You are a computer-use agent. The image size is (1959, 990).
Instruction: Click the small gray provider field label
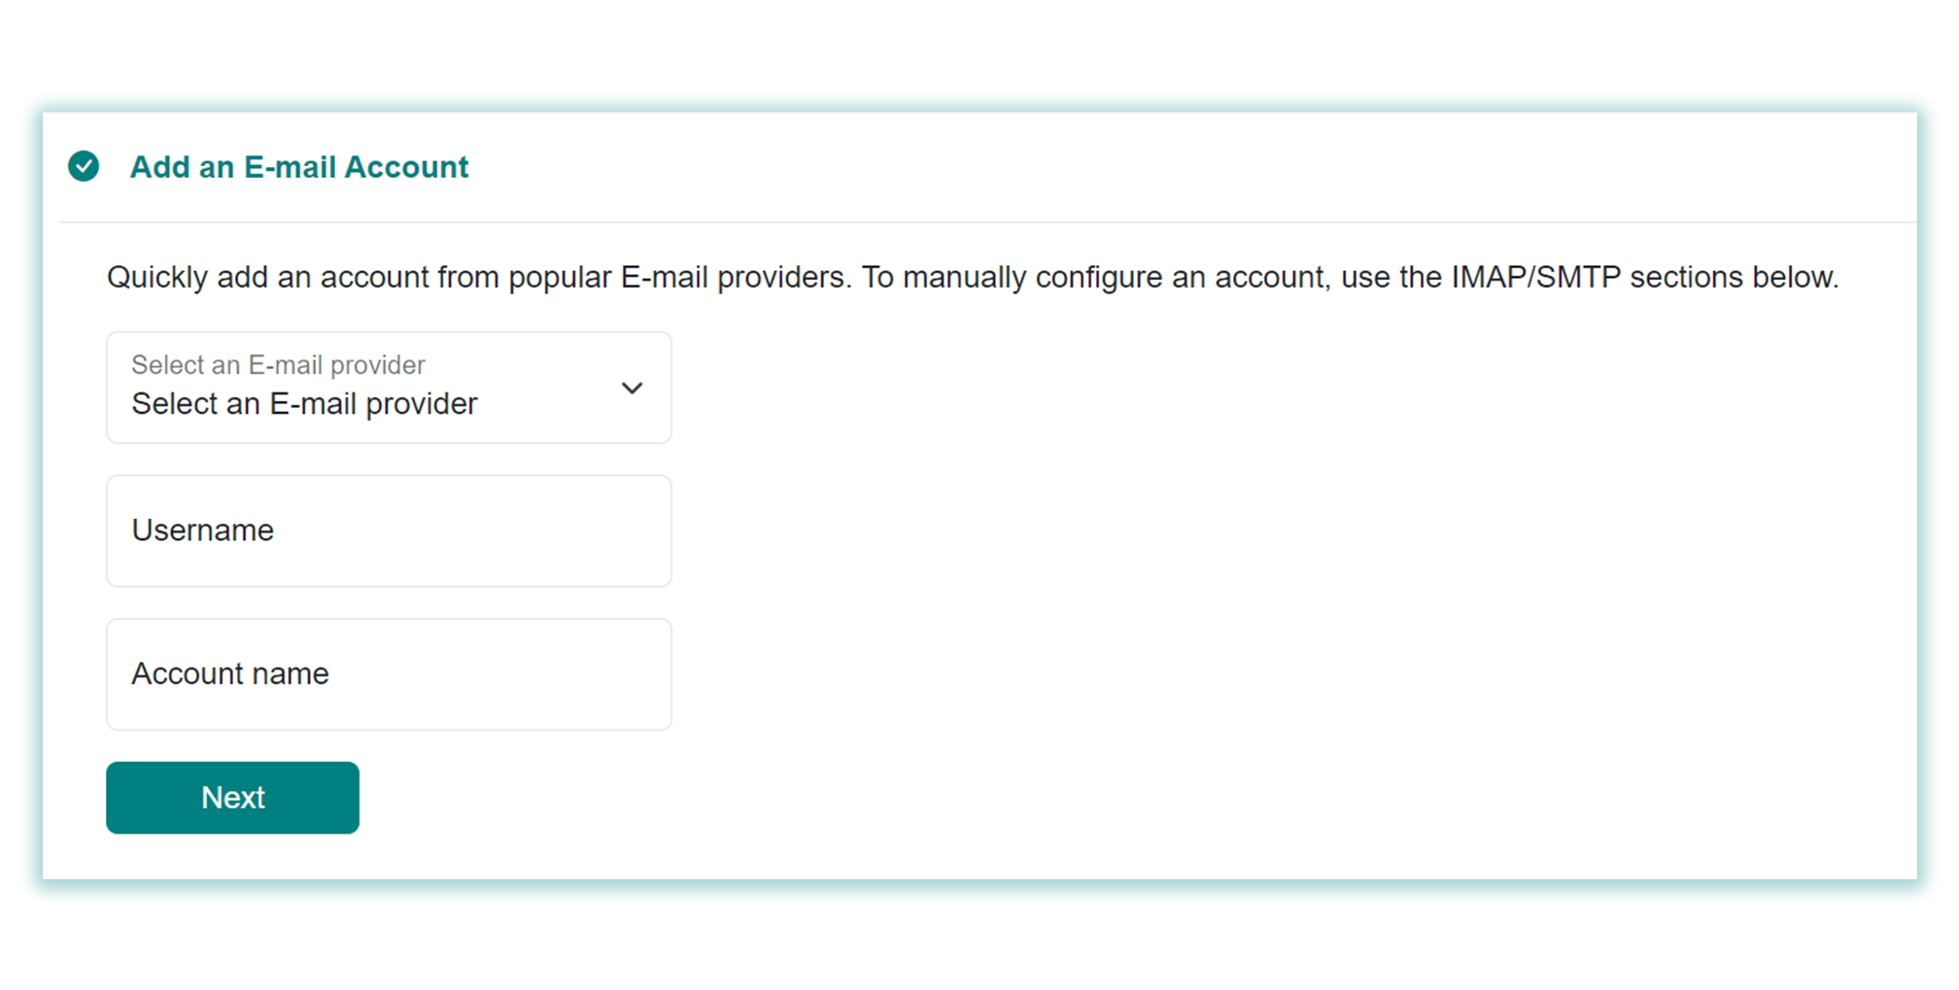278,364
